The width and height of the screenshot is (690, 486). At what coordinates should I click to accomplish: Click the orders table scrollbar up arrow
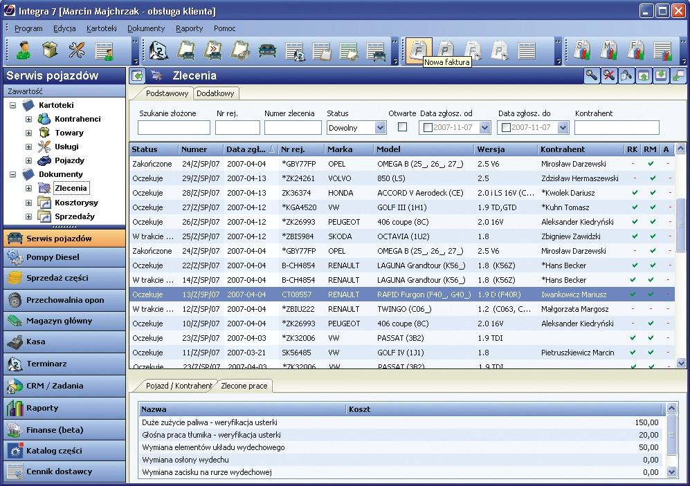coord(681,149)
